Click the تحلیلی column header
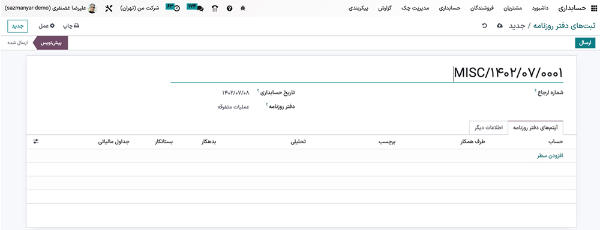 [299, 142]
